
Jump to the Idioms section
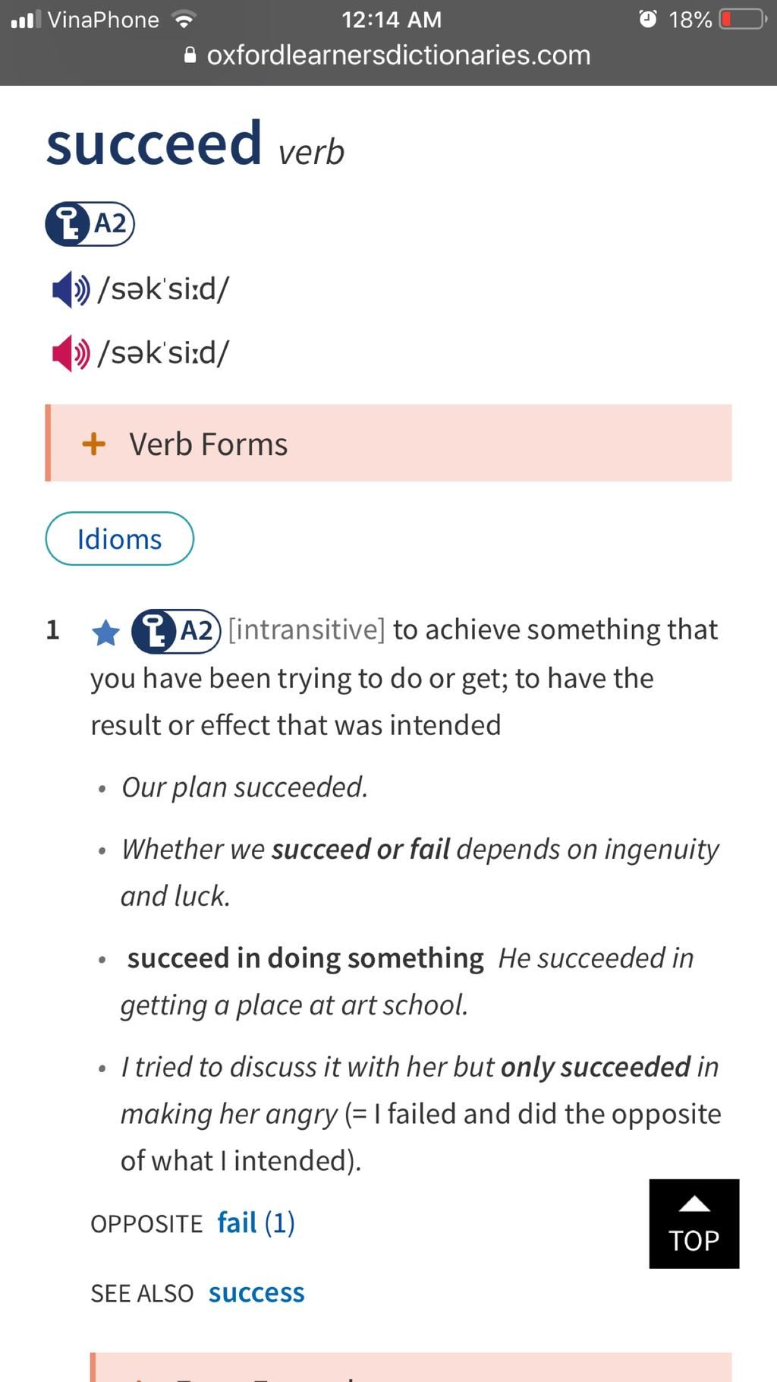[x=120, y=539]
